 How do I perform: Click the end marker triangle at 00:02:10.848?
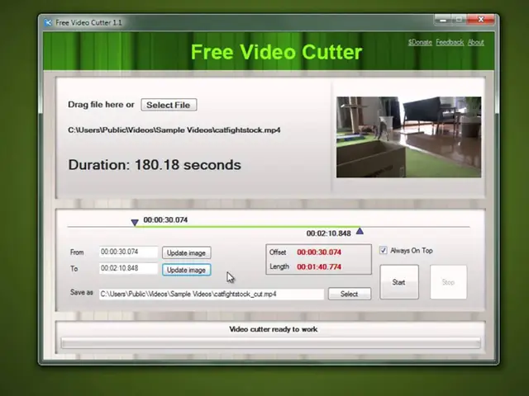pos(360,231)
